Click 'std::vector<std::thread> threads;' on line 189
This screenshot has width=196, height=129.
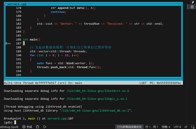pyautogui.click(x=59, y=51)
